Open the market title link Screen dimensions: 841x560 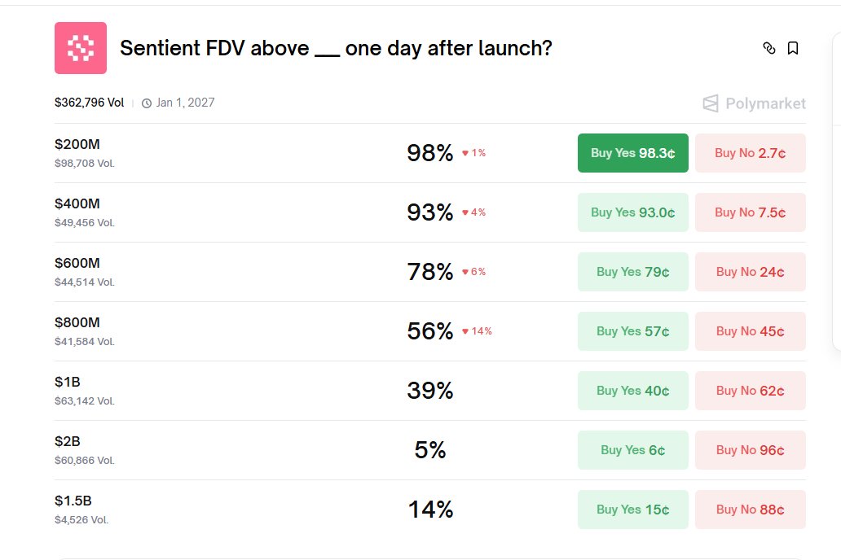pos(336,48)
